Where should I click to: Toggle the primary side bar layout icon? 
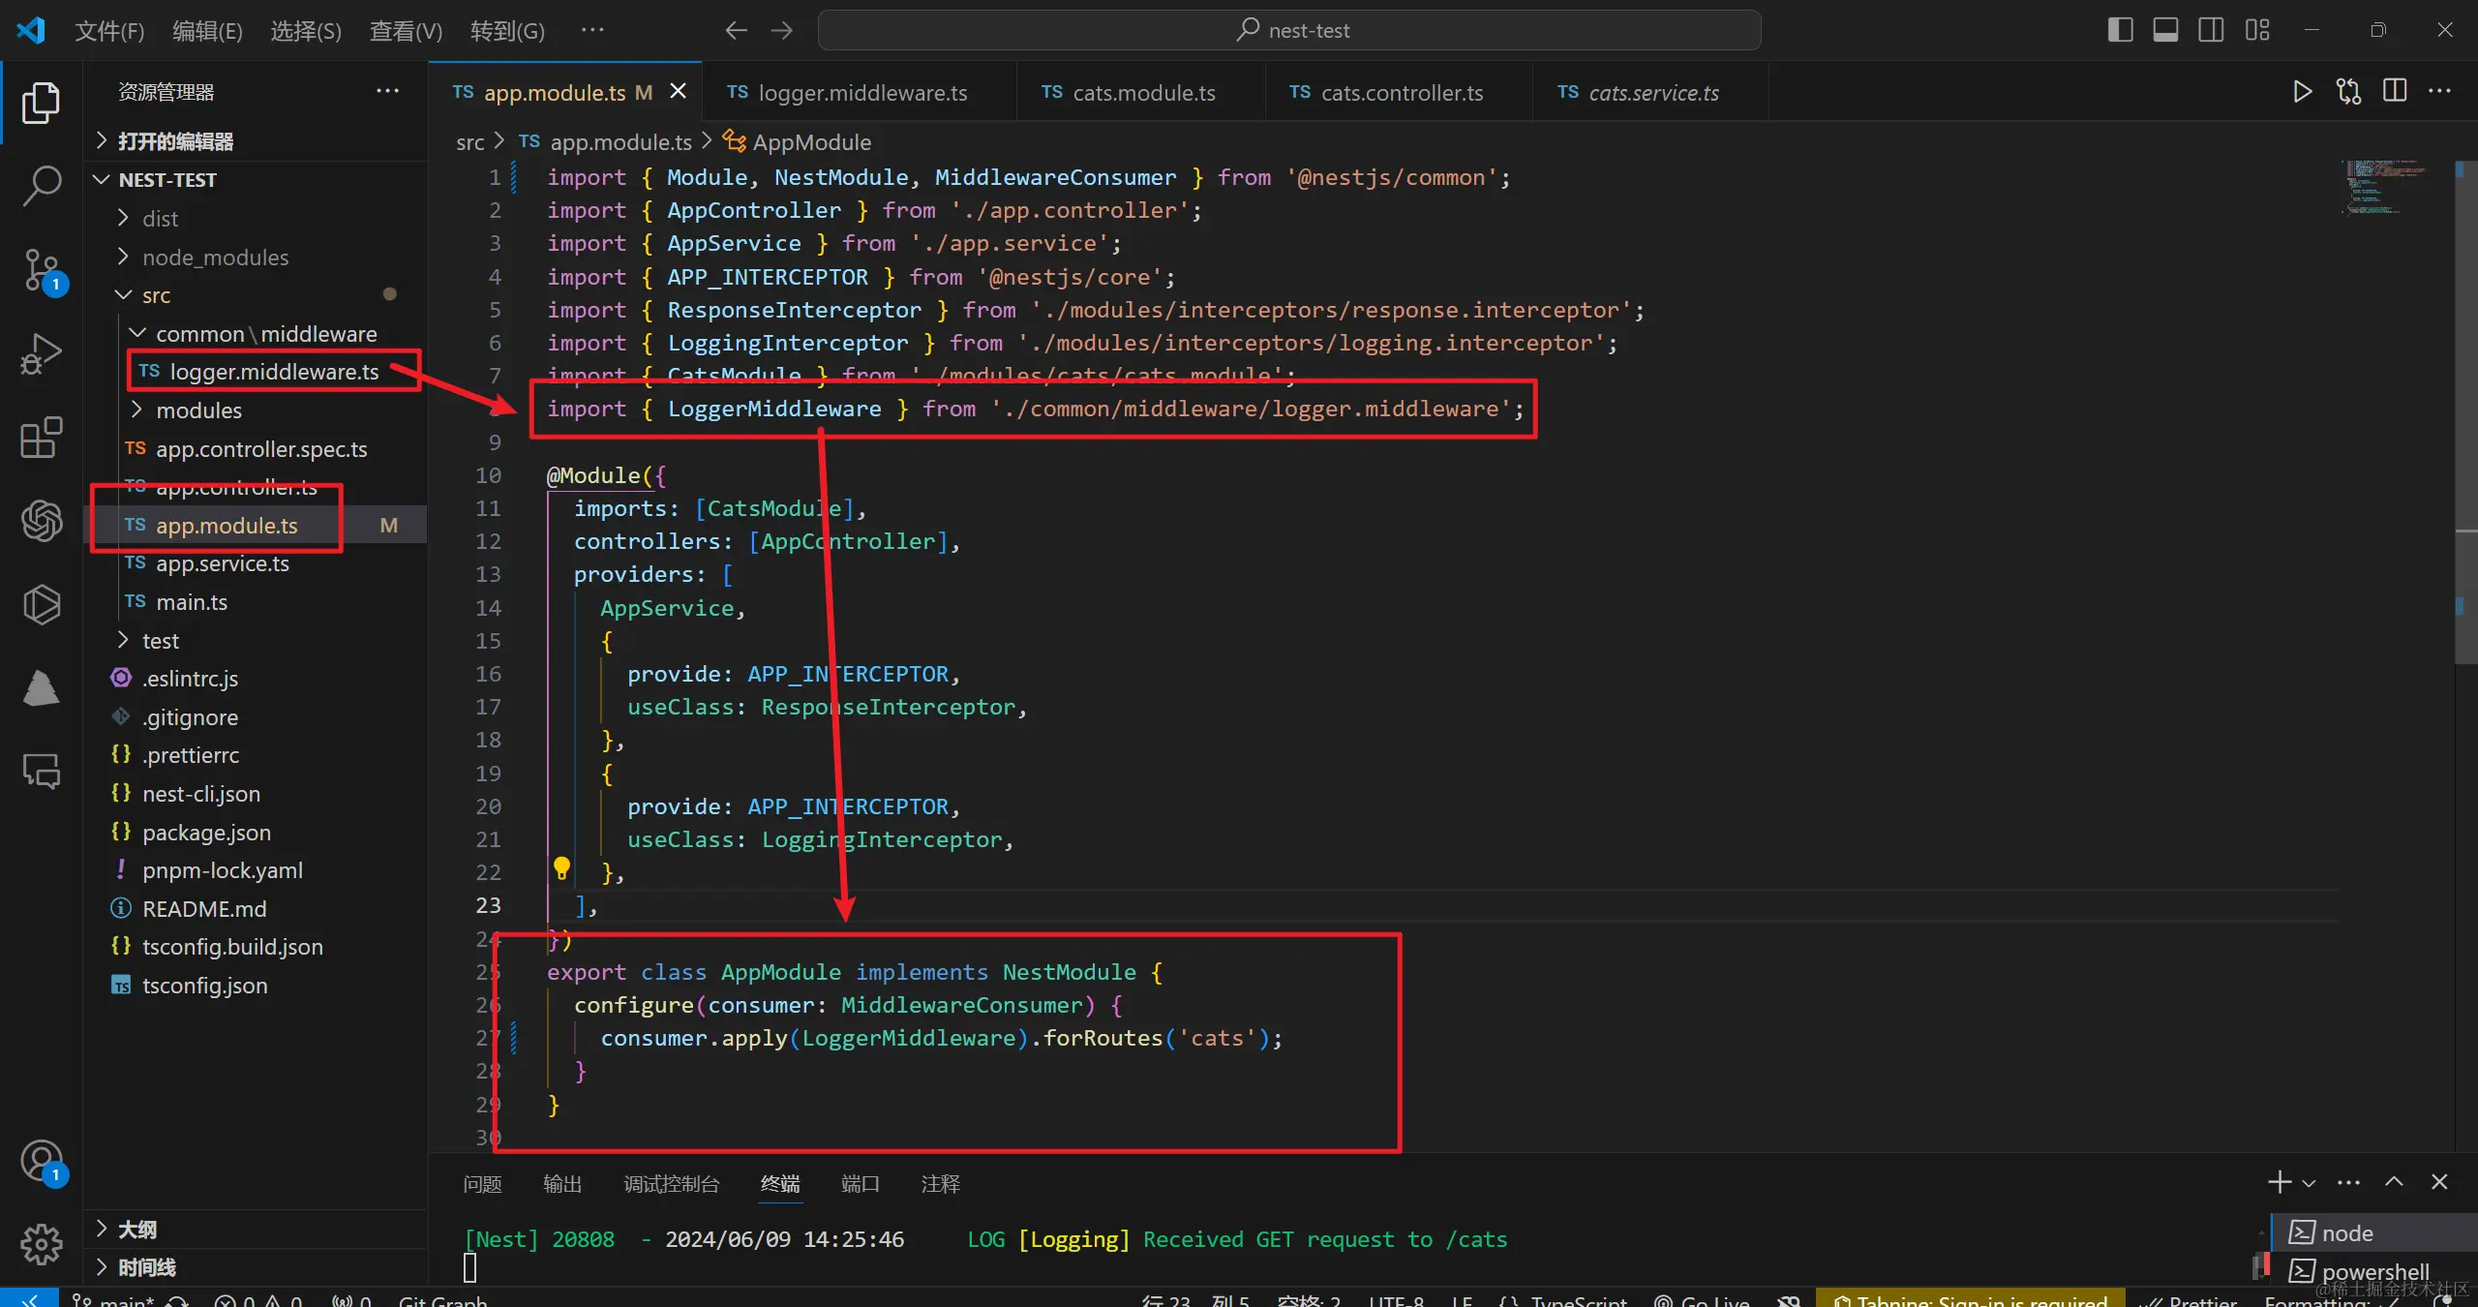coord(2120,30)
